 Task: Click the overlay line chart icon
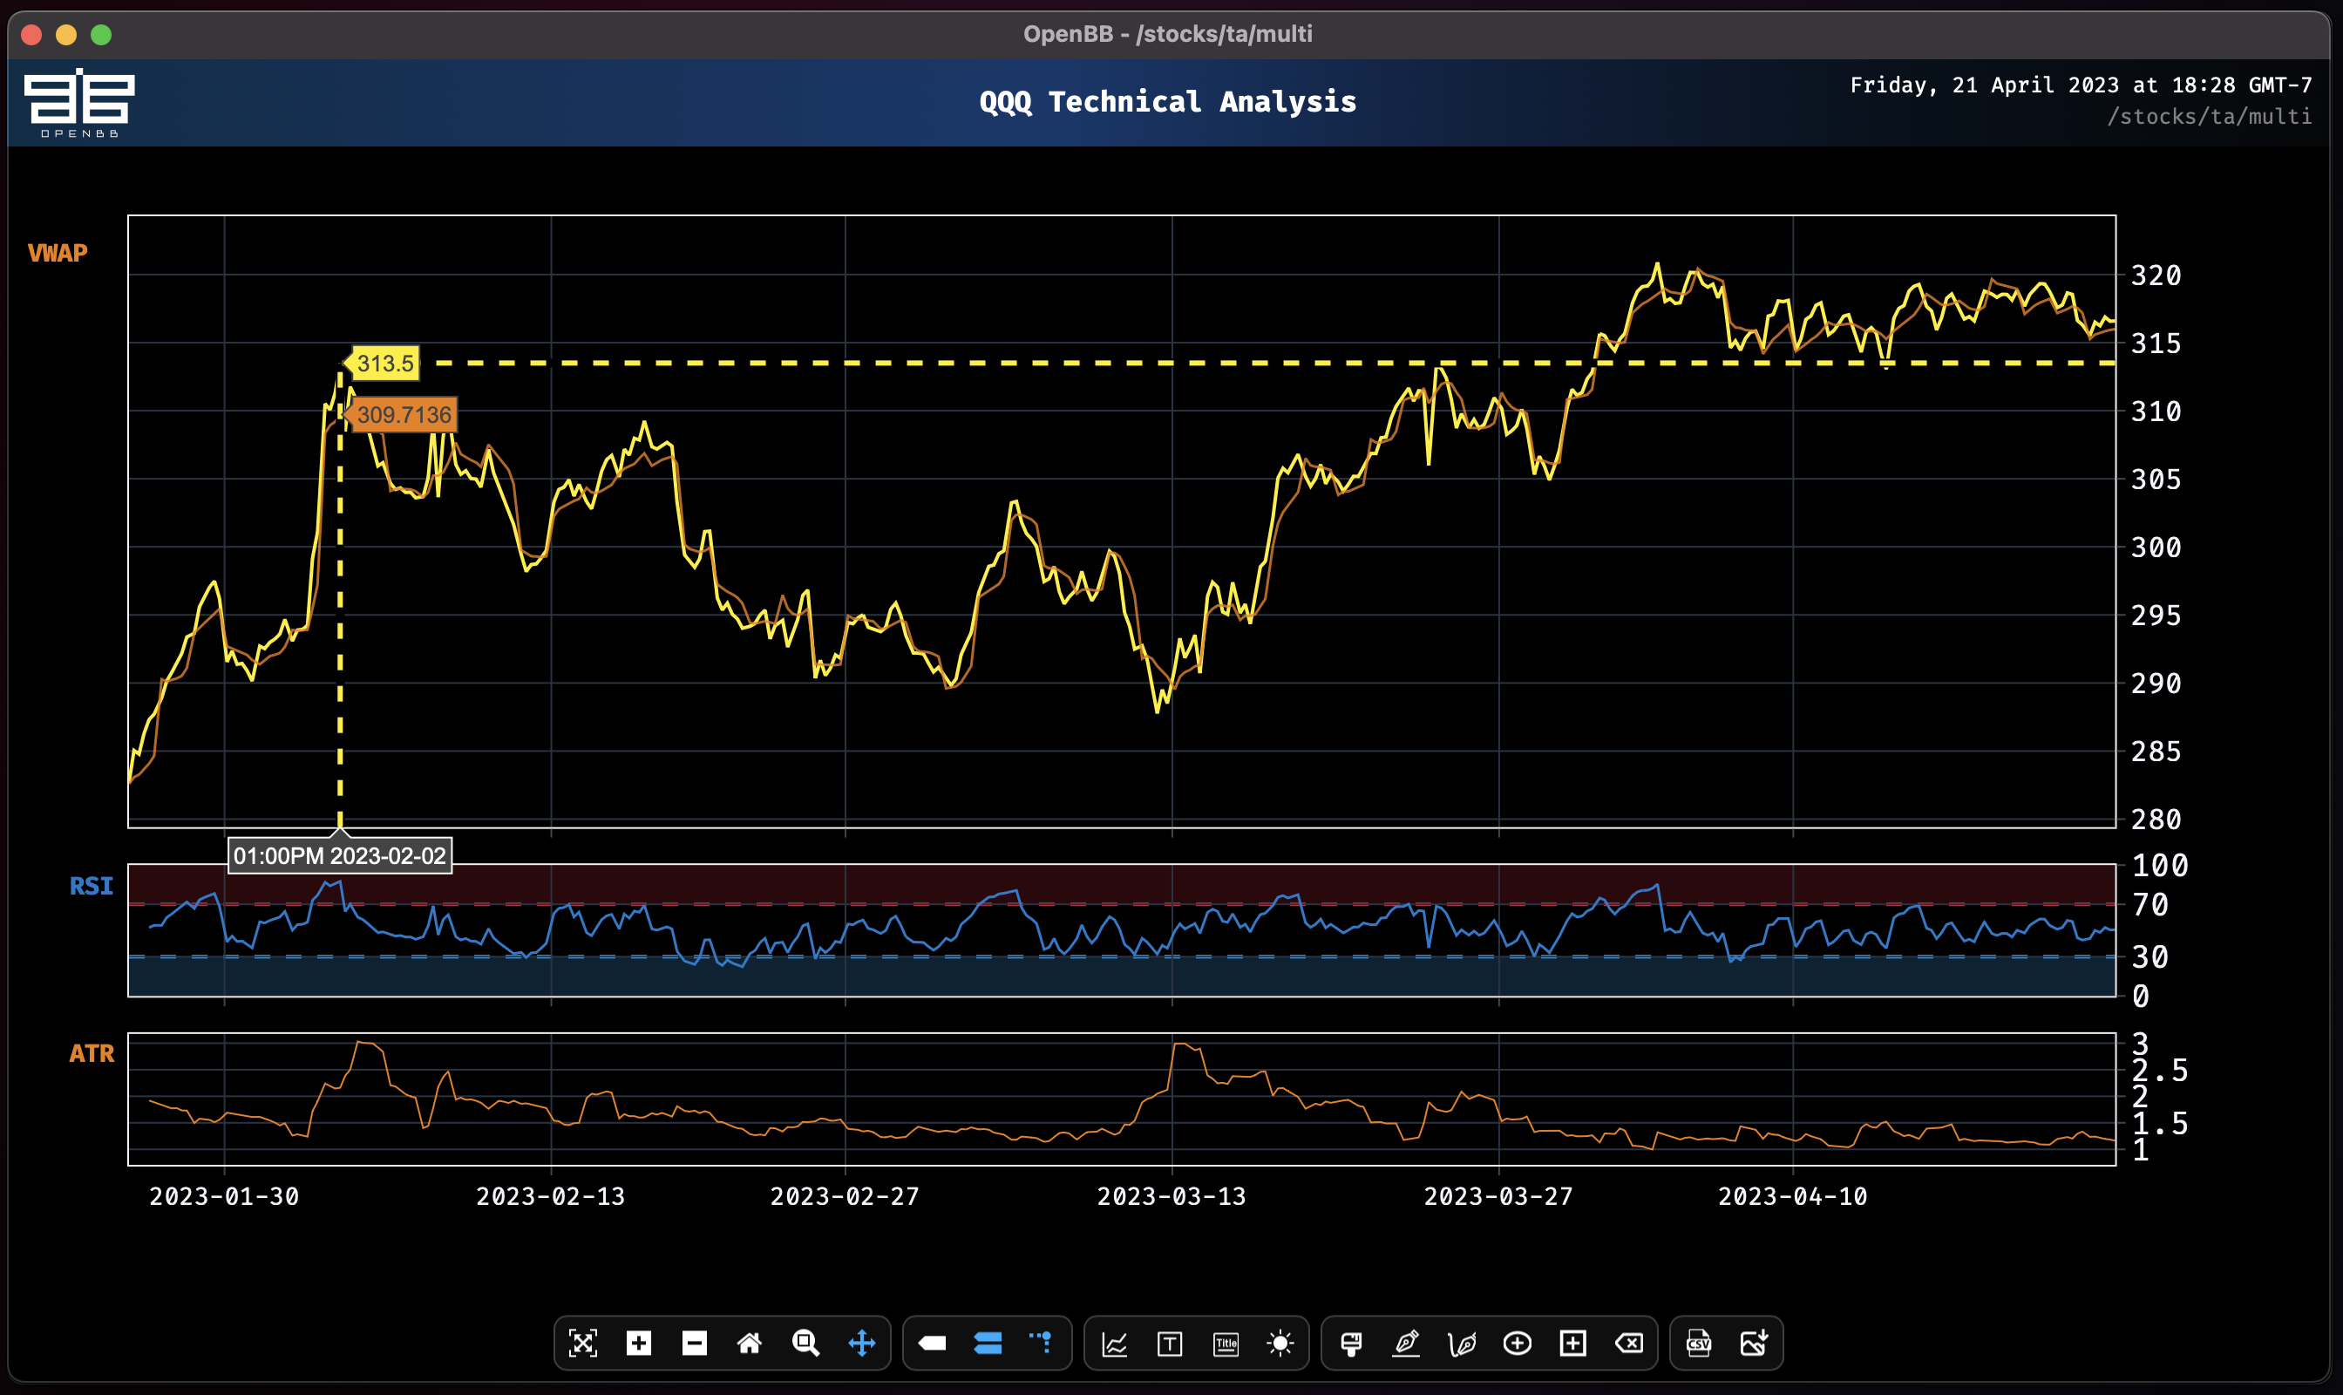(1115, 1344)
